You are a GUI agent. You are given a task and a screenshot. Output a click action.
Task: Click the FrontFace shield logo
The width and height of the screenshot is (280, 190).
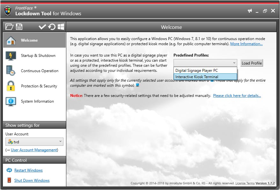pyautogui.click(x=8, y=11)
